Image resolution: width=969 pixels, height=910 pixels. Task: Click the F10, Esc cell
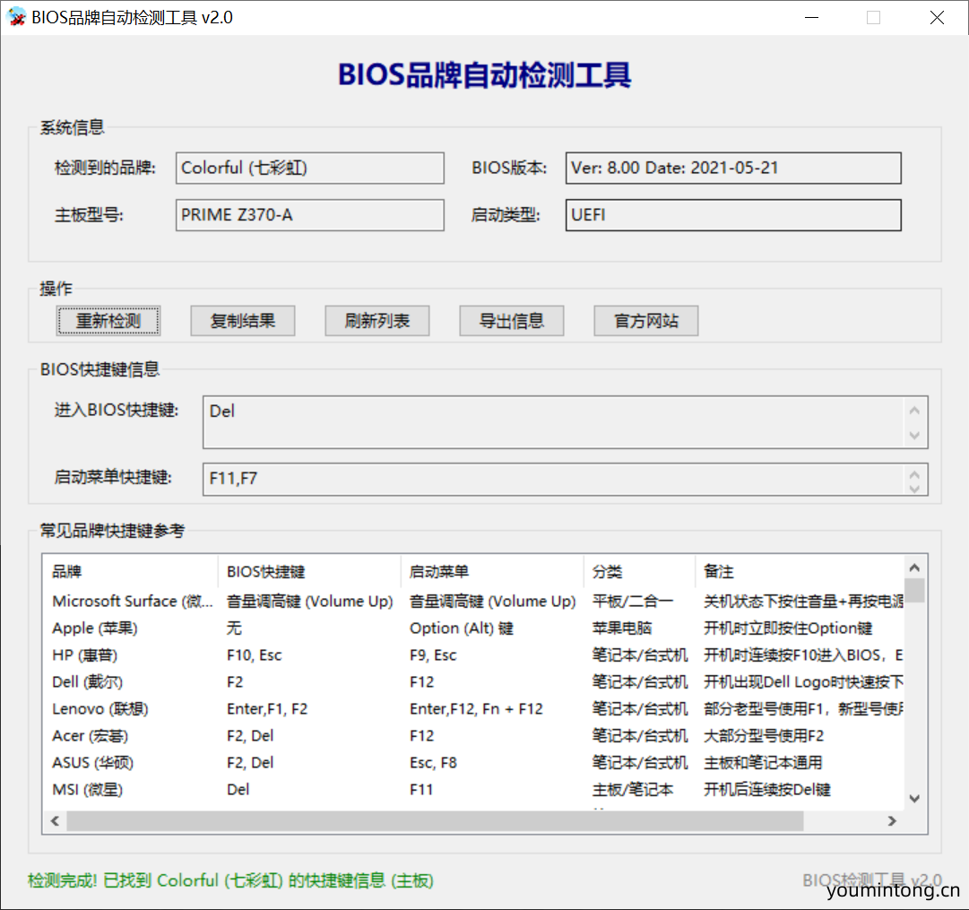click(x=254, y=655)
